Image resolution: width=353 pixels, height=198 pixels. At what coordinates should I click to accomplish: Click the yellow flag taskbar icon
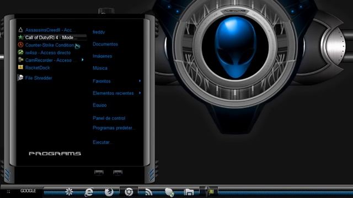(211, 192)
